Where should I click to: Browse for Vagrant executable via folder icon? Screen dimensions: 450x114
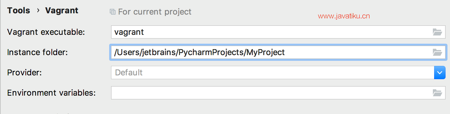point(437,32)
